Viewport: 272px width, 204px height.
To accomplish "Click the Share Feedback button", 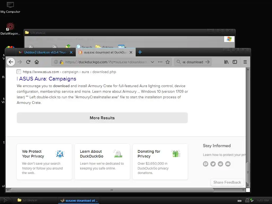I will coord(227,182).
